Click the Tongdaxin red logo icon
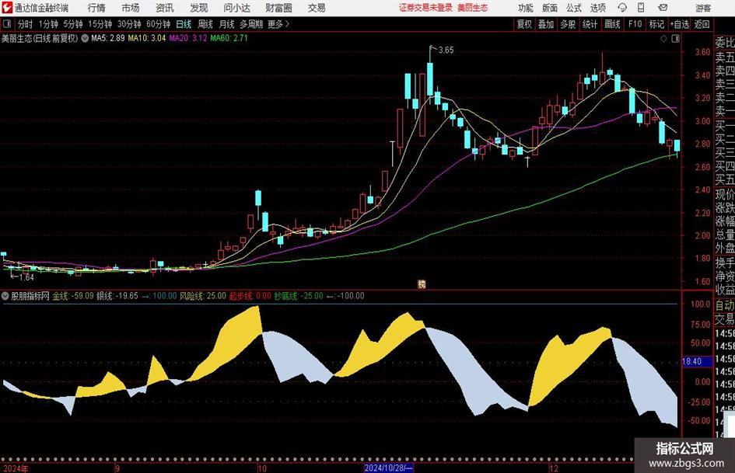This screenshot has width=735, height=473. (7, 8)
